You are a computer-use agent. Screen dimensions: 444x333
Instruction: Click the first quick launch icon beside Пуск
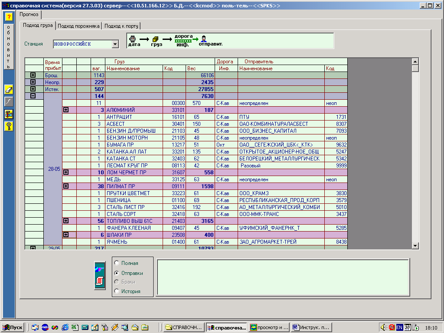35,327
